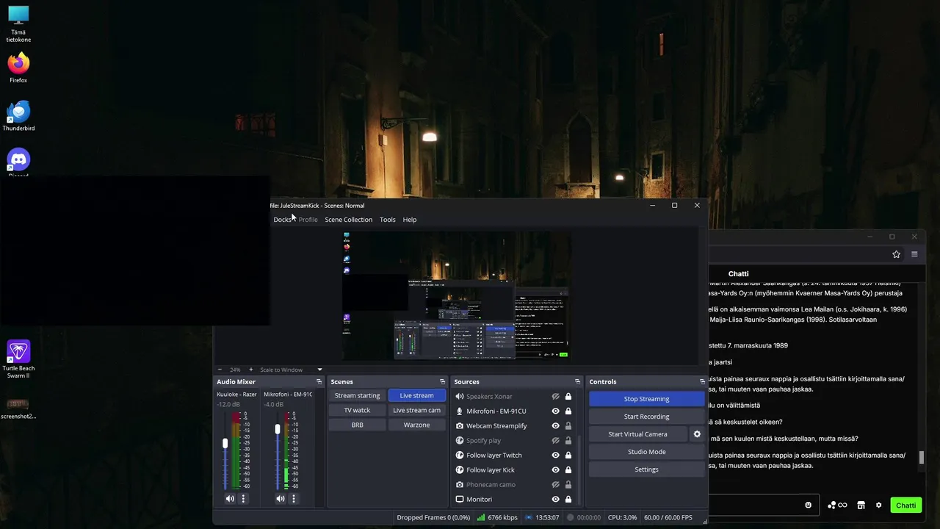The width and height of the screenshot is (940, 529).
Task: Open the chat shop icon
Action: [861, 505]
